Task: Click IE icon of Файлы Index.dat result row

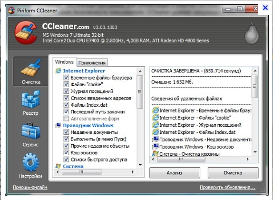Action: [156, 132]
